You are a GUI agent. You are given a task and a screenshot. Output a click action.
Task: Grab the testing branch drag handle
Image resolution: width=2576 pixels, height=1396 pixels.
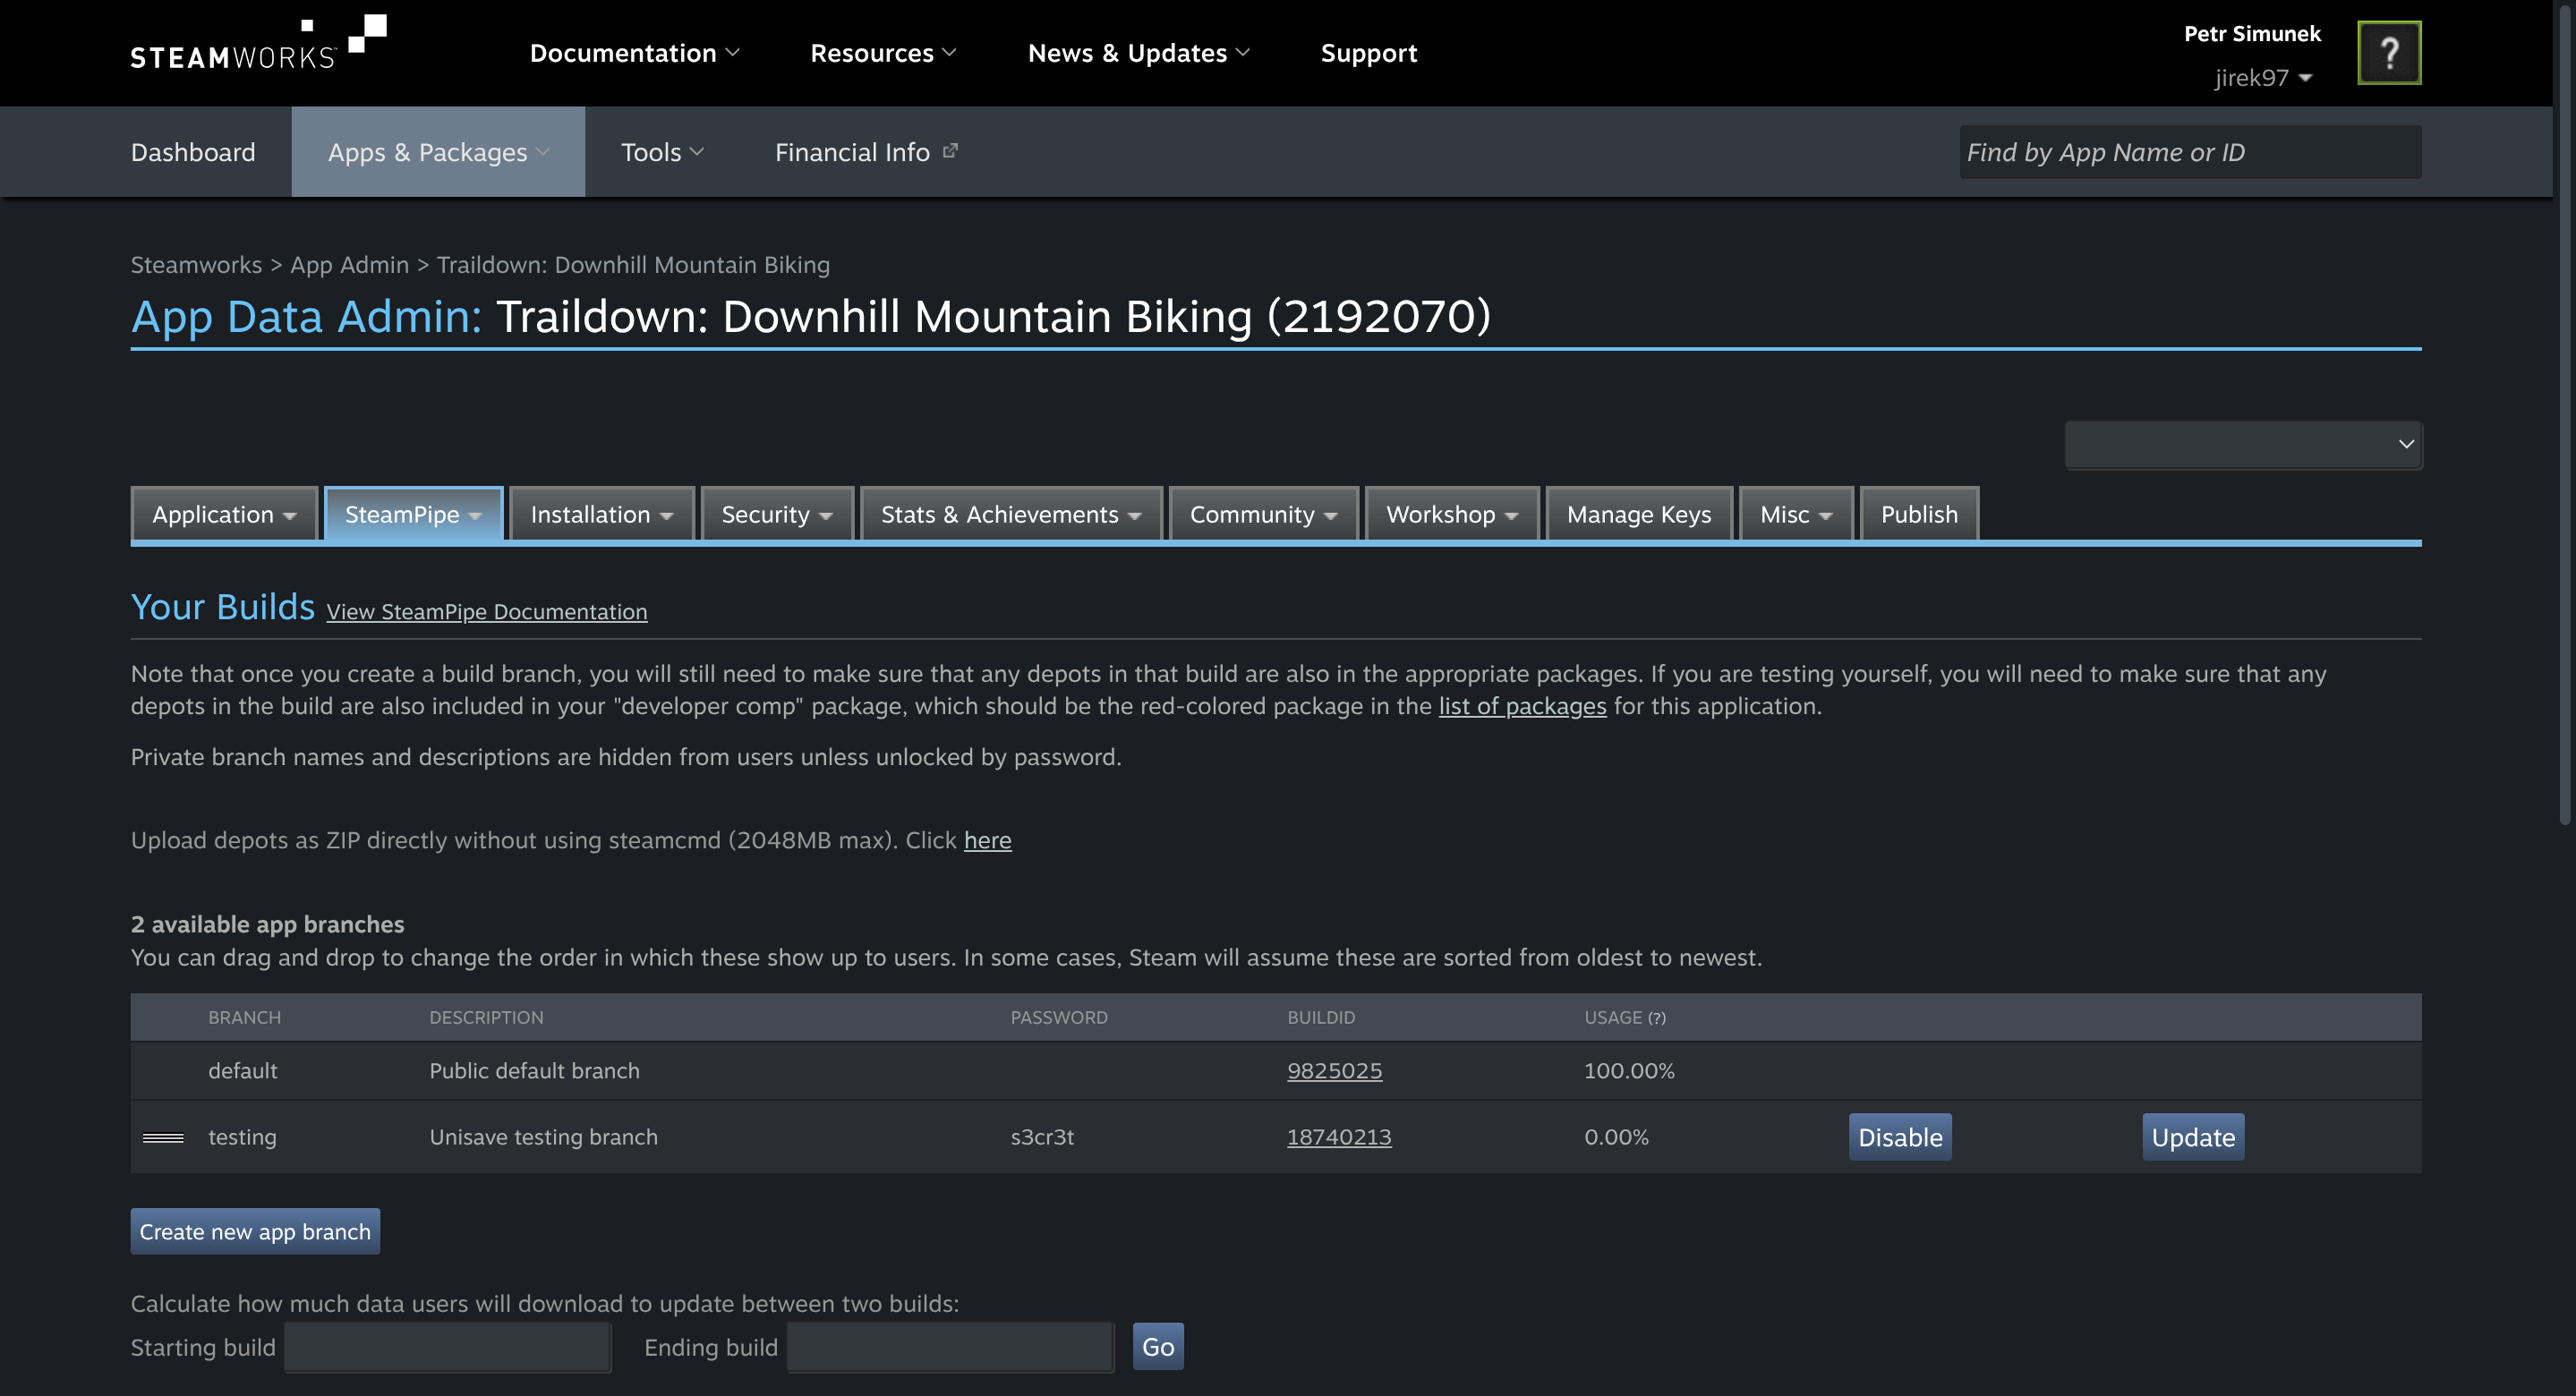click(163, 1137)
